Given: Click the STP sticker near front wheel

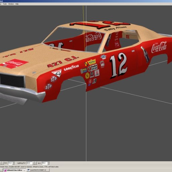Looking at the screenshot, I should click(54, 79).
